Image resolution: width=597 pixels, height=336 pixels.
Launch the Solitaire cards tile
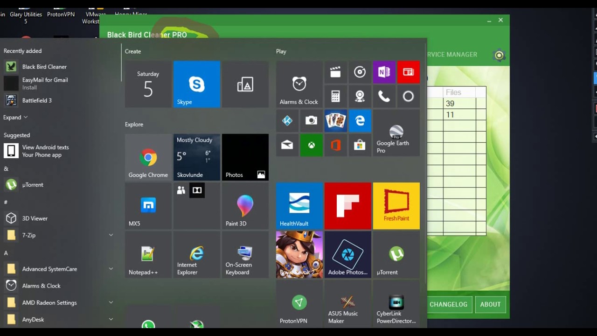click(335, 121)
